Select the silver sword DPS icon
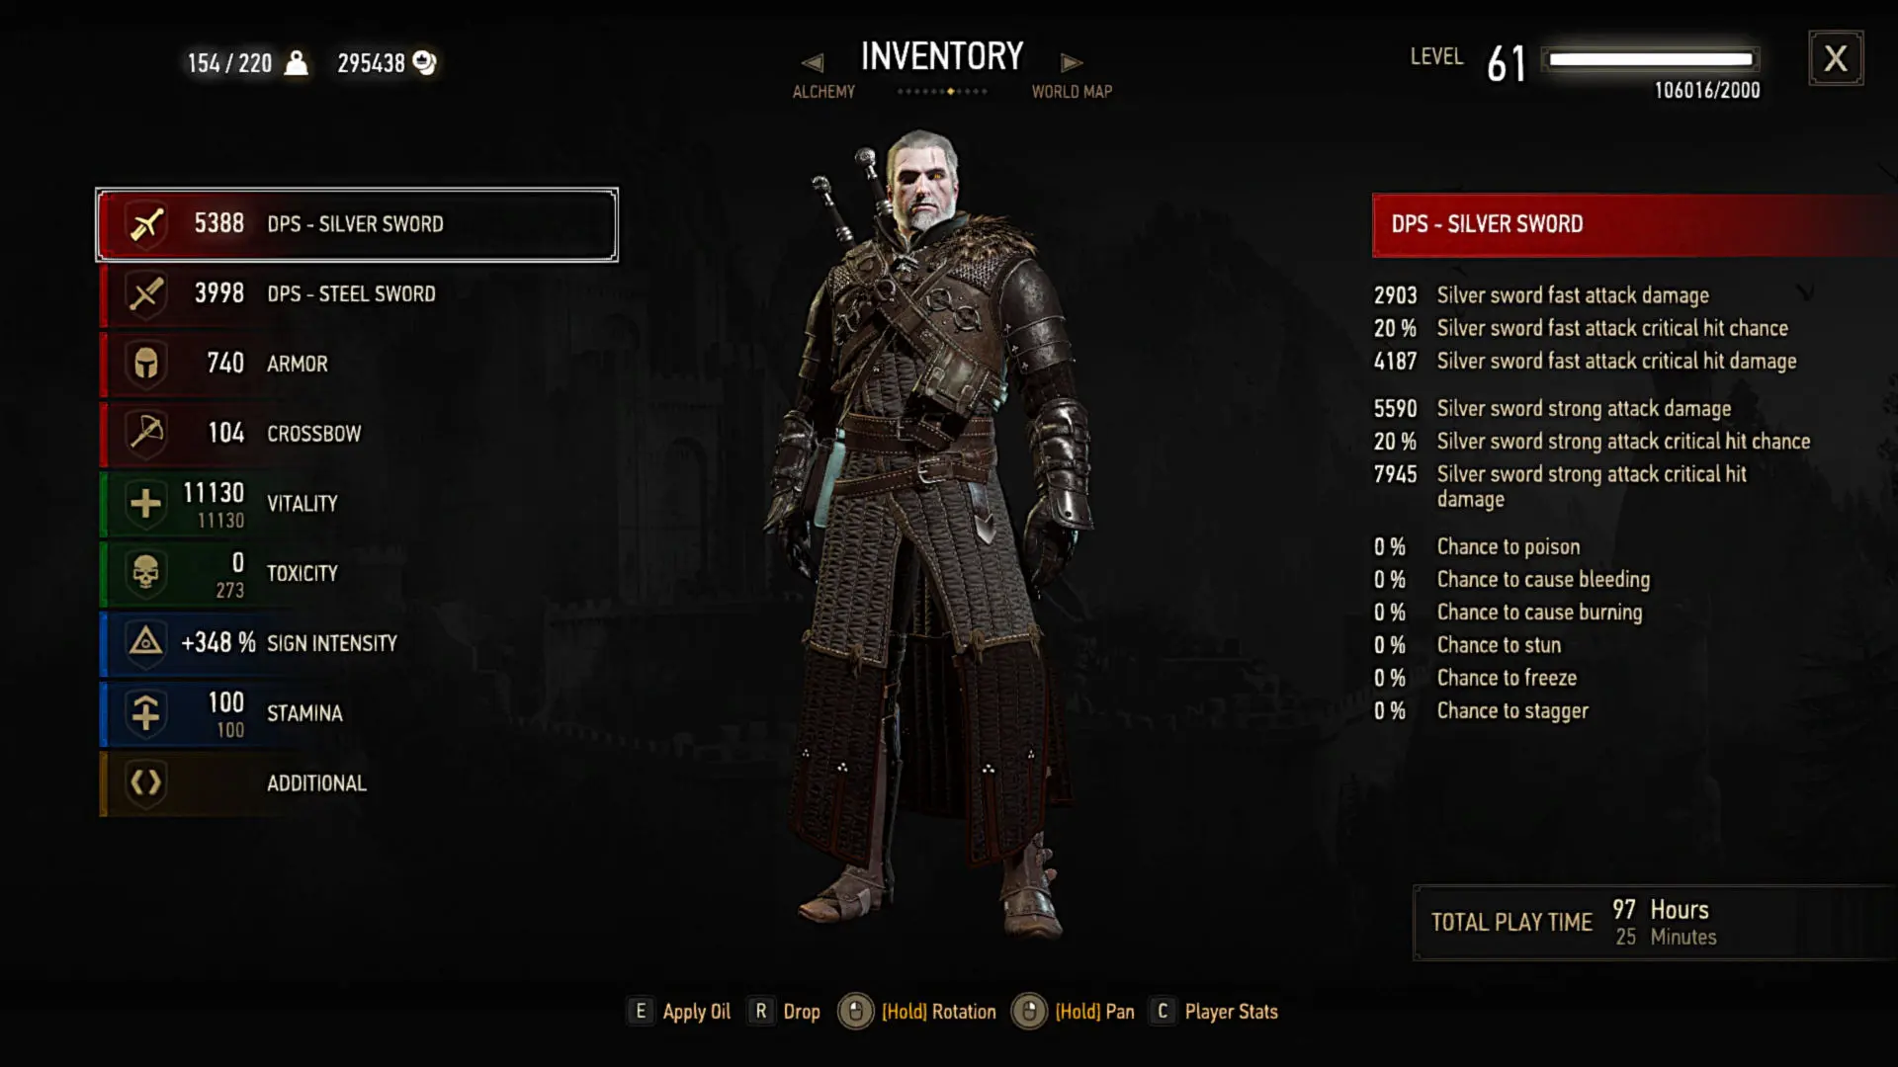The image size is (1898, 1067). 146,224
